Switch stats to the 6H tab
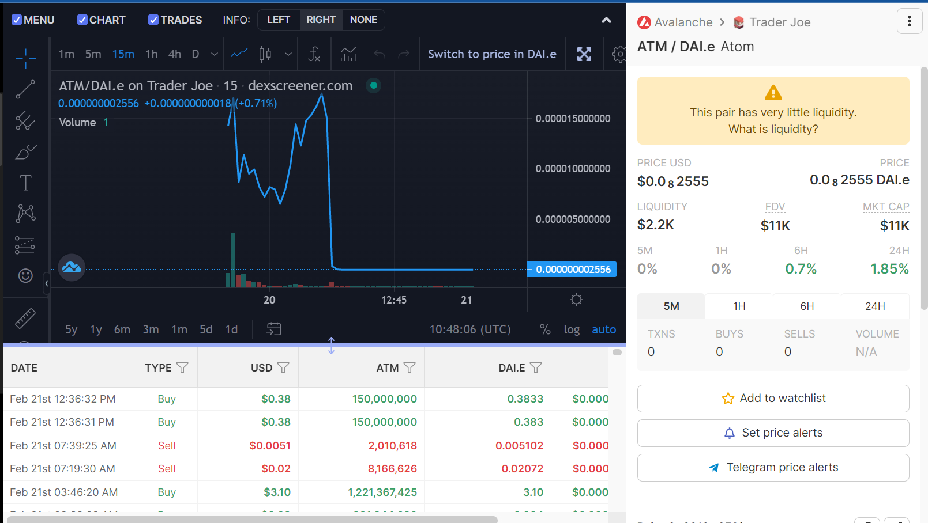The width and height of the screenshot is (928, 523). click(x=807, y=306)
